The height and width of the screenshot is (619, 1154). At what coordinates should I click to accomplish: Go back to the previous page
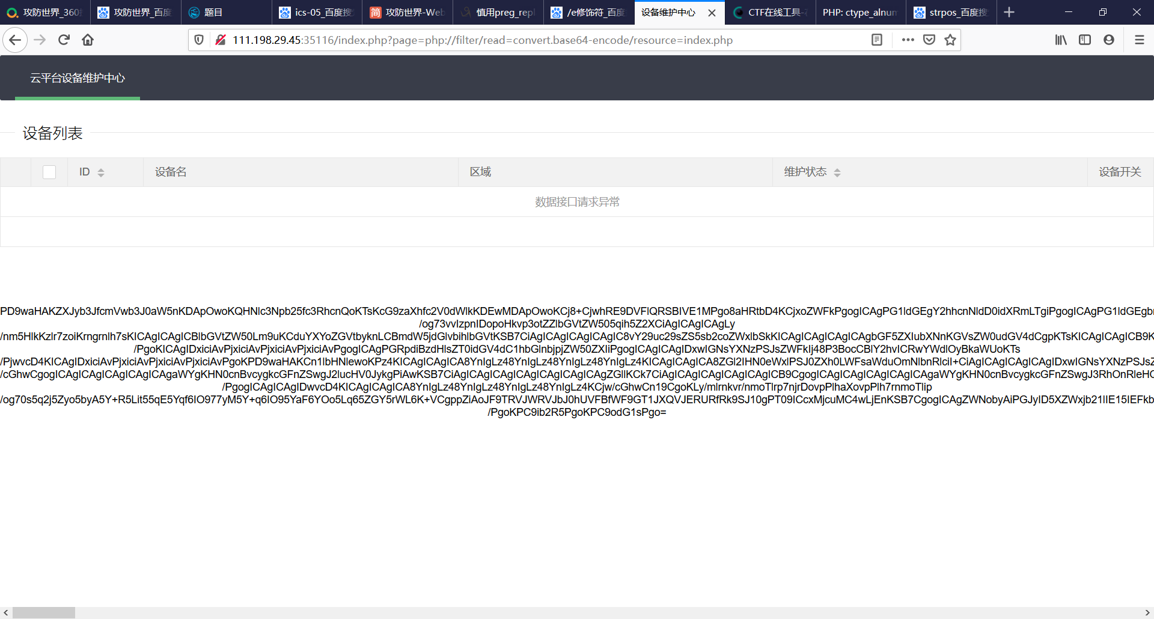click(x=15, y=40)
